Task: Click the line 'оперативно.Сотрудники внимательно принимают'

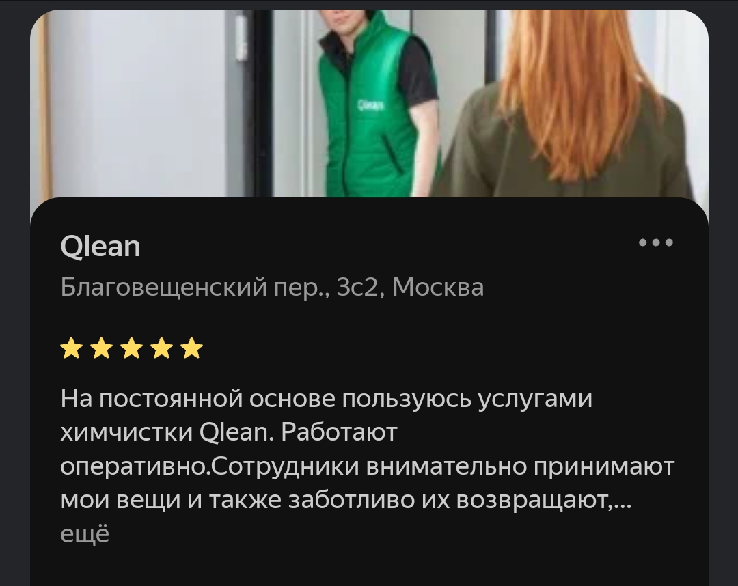Action: coord(368,467)
